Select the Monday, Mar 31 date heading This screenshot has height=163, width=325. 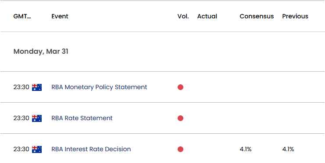tap(41, 52)
